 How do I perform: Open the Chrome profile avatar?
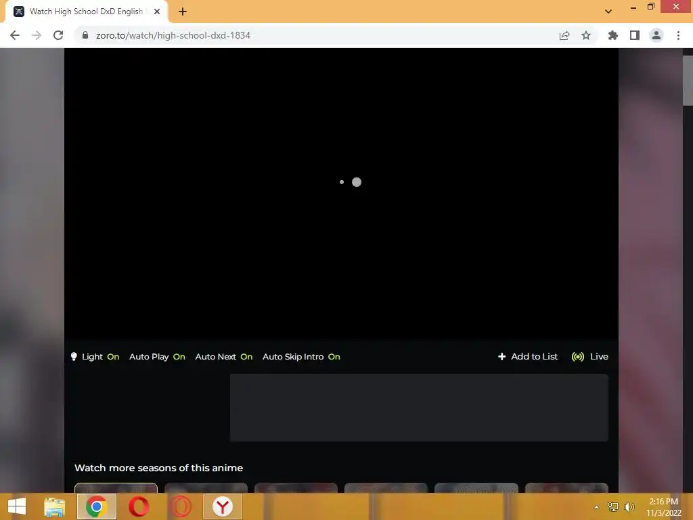coord(656,35)
